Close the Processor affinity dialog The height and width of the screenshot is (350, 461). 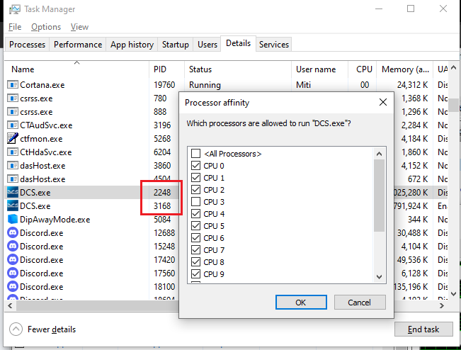pos(383,102)
